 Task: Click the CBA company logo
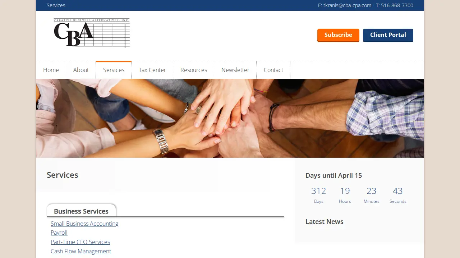tap(92, 33)
